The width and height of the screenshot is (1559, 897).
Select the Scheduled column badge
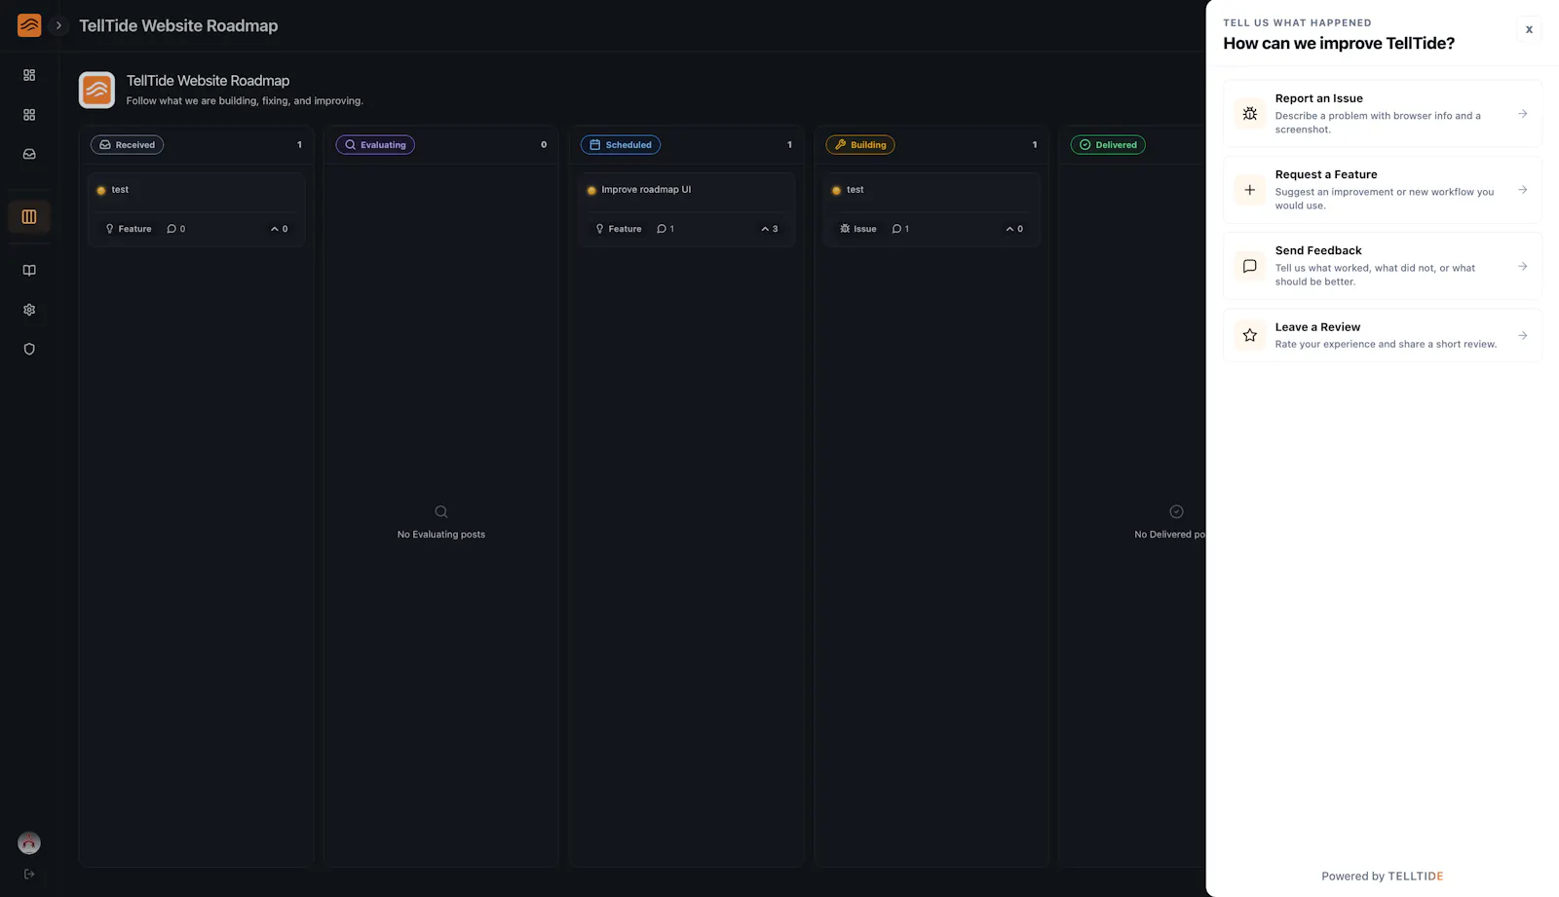tap(621, 145)
